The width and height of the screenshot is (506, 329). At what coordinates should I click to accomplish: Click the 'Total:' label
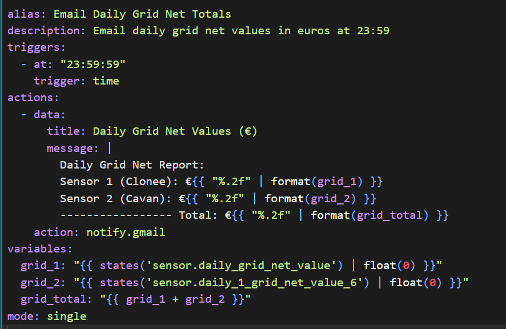point(198,215)
